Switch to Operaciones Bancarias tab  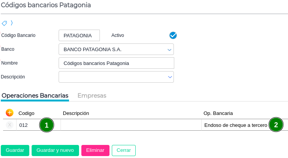(35, 95)
